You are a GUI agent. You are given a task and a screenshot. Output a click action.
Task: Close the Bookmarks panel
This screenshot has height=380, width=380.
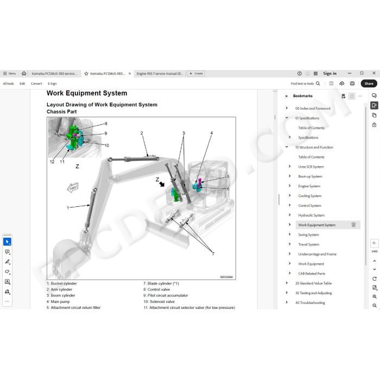click(x=286, y=96)
